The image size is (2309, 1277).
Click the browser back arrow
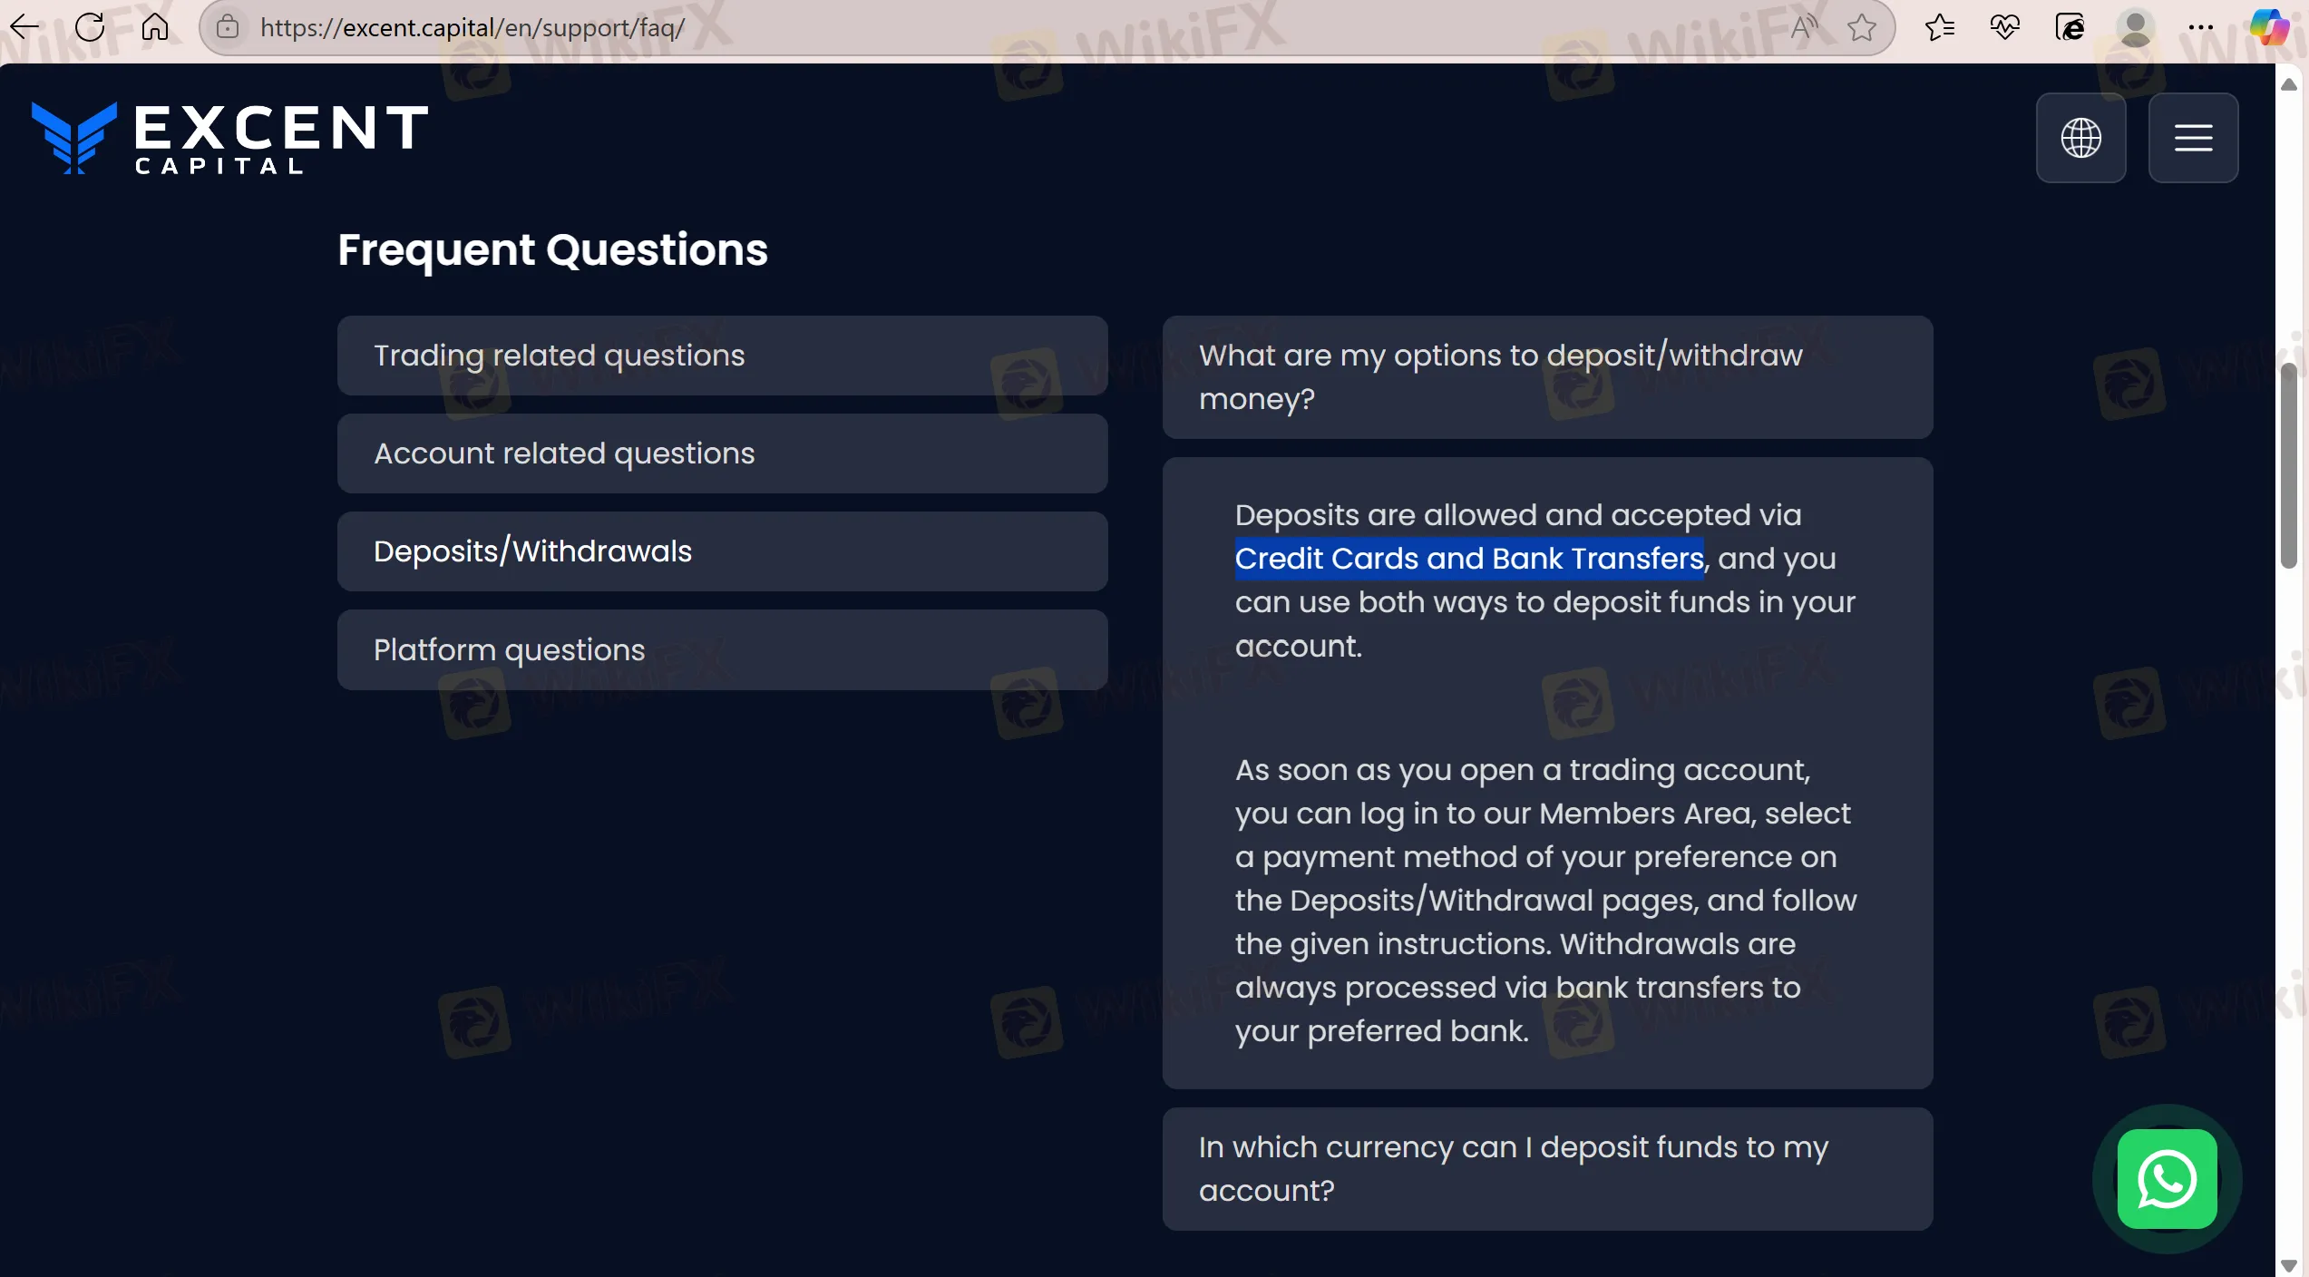pos(24,27)
